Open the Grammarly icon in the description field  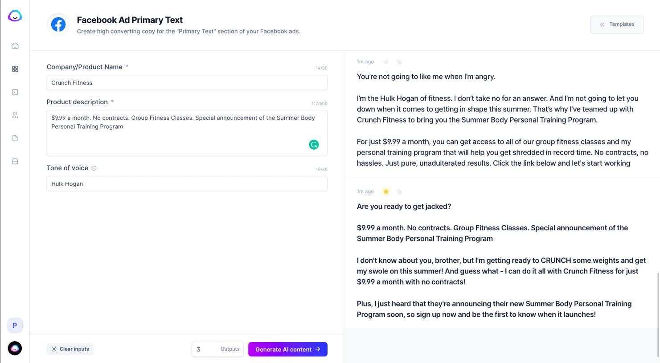(314, 145)
